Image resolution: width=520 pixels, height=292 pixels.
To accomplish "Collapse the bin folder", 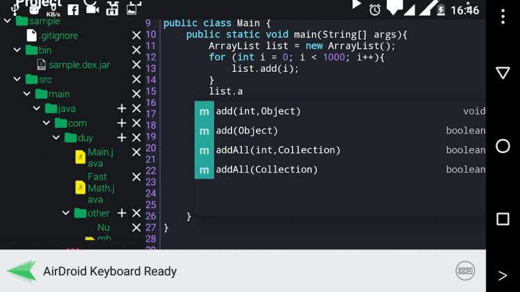I will tap(17, 50).
